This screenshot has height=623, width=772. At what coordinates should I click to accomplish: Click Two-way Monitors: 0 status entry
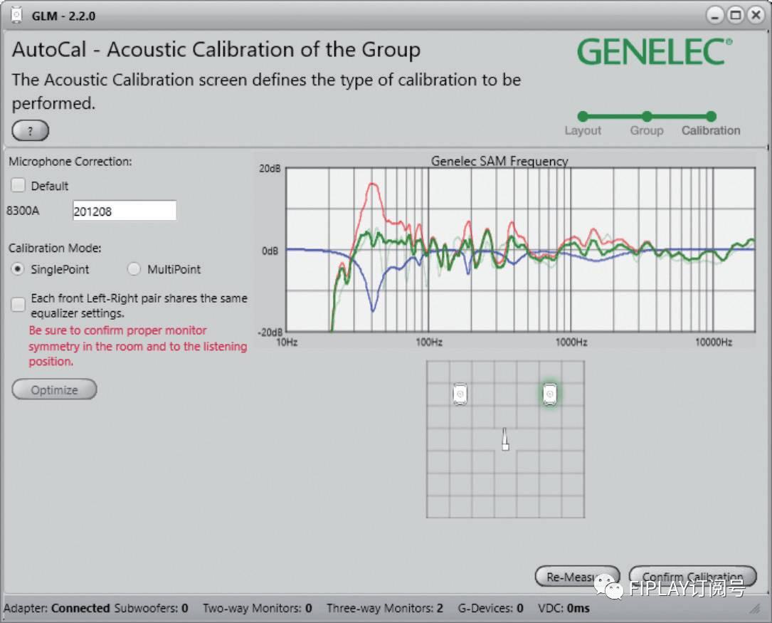[258, 608]
